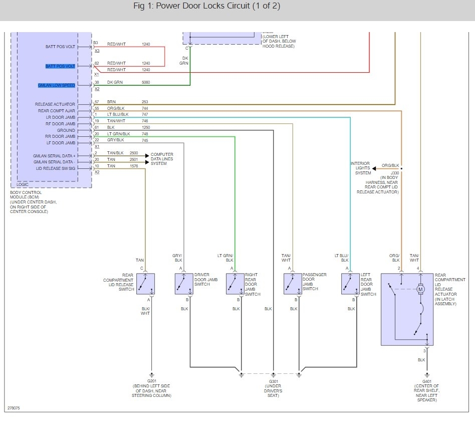
Task: Click the 'REAR COMPT AJAR' label
Action: tap(56, 111)
